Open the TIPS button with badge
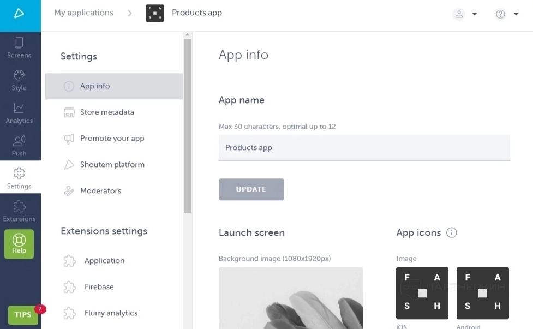The width and height of the screenshot is (533, 329). tap(23, 315)
